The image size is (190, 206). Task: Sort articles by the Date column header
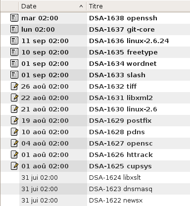pos(52,6)
